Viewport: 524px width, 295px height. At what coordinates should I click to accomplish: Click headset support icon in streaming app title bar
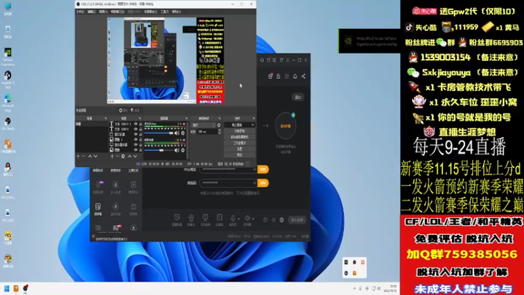pos(262,60)
